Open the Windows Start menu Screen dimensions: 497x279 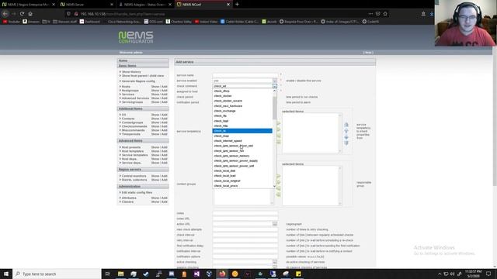point(6,274)
